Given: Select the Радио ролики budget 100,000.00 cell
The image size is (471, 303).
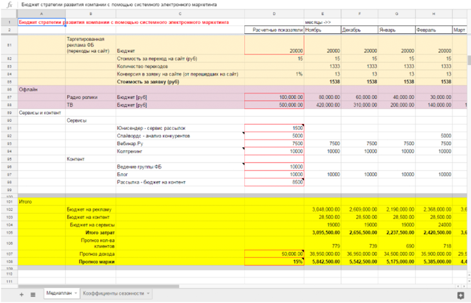Looking at the screenshot, I should click(x=274, y=97).
